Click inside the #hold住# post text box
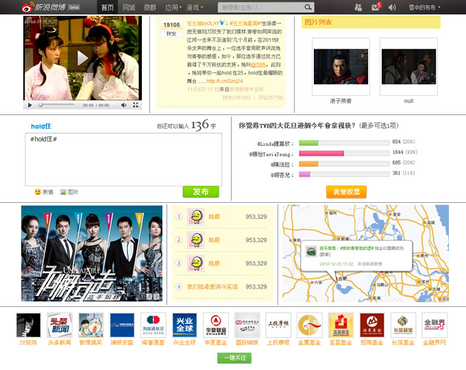Image resolution: width=466 pixels, height=370 pixels. [x=123, y=160]
